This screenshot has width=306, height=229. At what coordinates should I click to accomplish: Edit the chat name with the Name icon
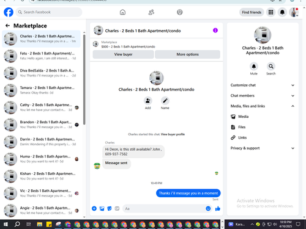click(165, 101)
